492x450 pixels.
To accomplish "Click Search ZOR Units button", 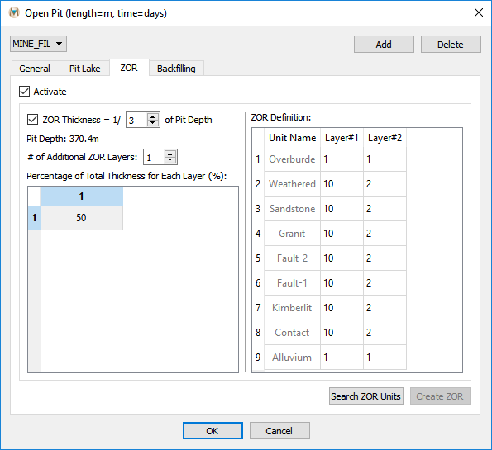I will point(365,396).
